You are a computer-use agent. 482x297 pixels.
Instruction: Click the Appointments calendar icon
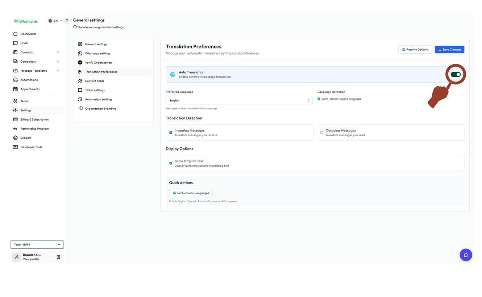coord(15,89)
